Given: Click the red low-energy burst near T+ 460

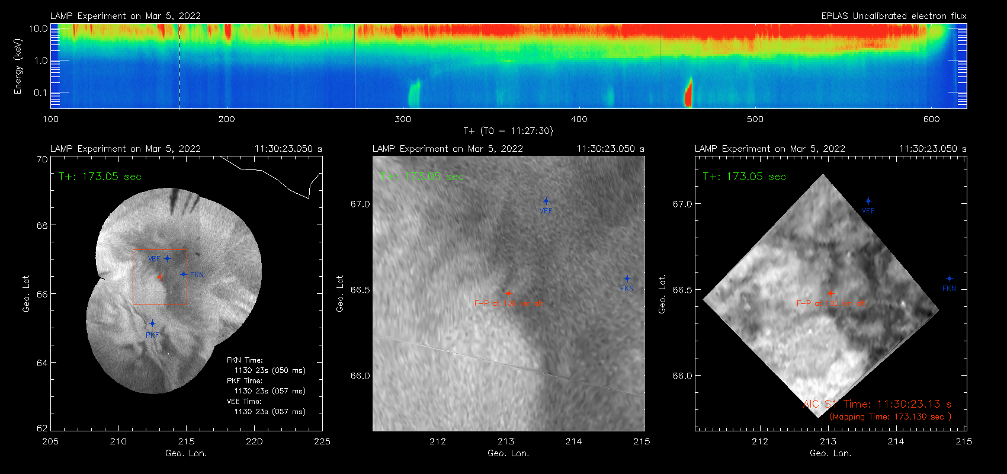Looking at the screenshot, I should pos(688,93).
